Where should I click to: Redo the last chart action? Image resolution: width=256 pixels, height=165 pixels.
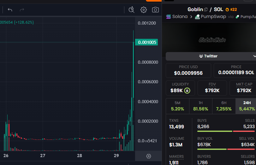(22, 10)
